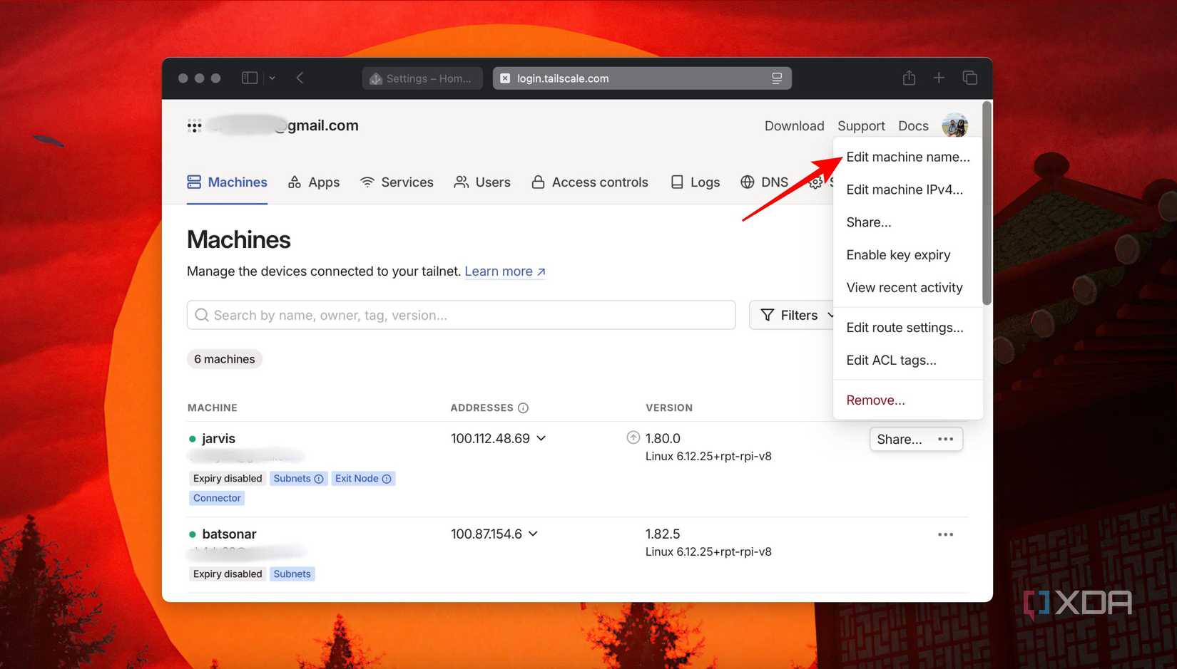The image size is (1177, 669).
Task: Select the settings gear icon in the navigation
Action: pos(816,182)
